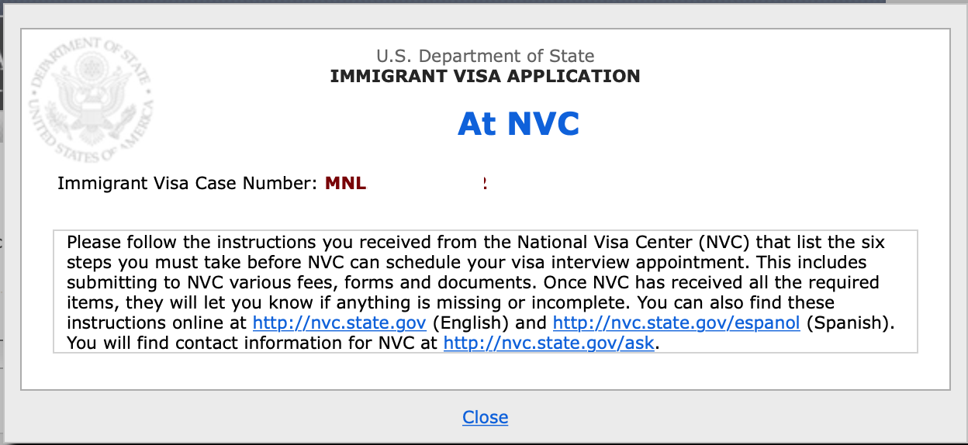Image resolution: width=968 pixels, height=445 pixels.
Task: Click the word '(English)' in the instructions
Action: tap(489, 323)
